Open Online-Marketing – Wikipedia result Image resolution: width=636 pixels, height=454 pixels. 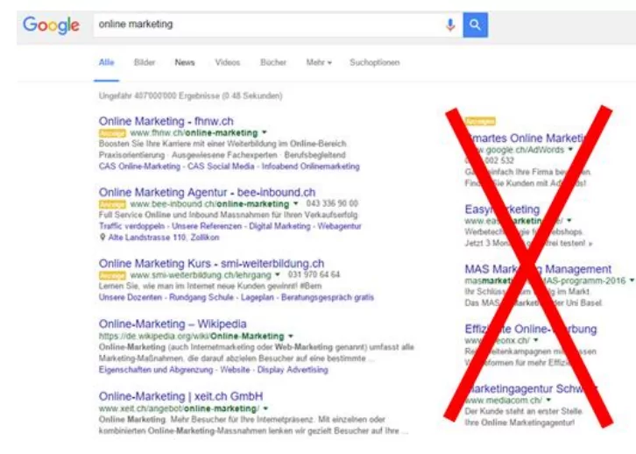click(173, 323)
